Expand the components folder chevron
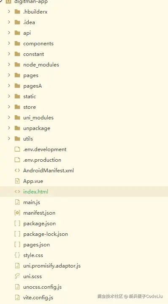The image size is (168, 304). pos(9,43)
